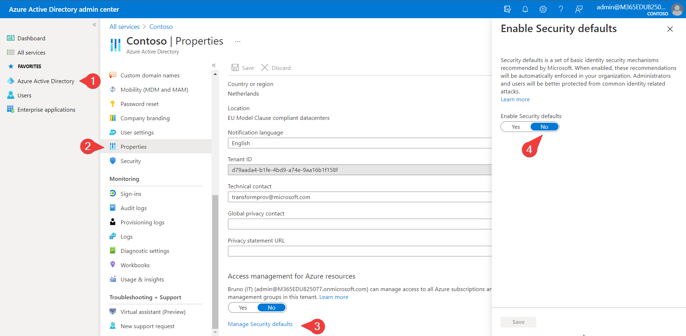Viewport: 686px width, 336px height.
Task: Open Enterprise applications in favorites
Action: [46, 110]
